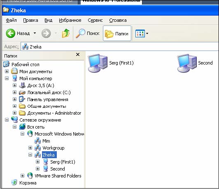Screen dimensions: 219x189
Task: Click the local disk C: drive icon
Action: tap(22, 92)
